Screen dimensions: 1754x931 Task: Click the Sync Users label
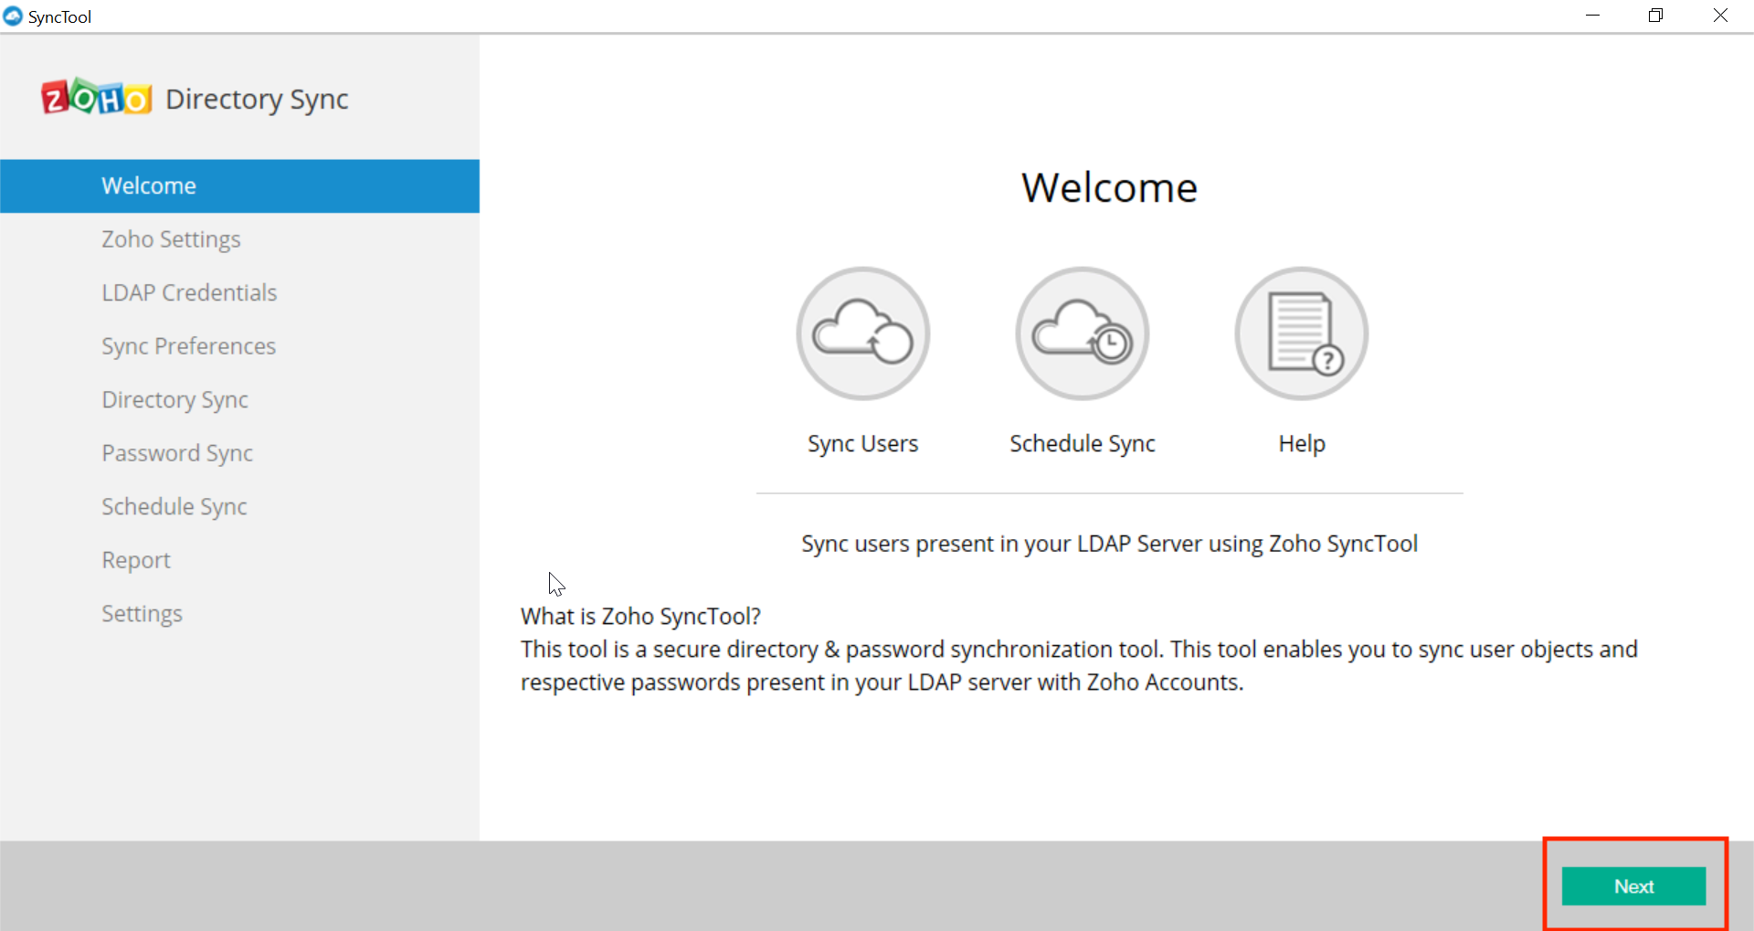pos(861,443)
